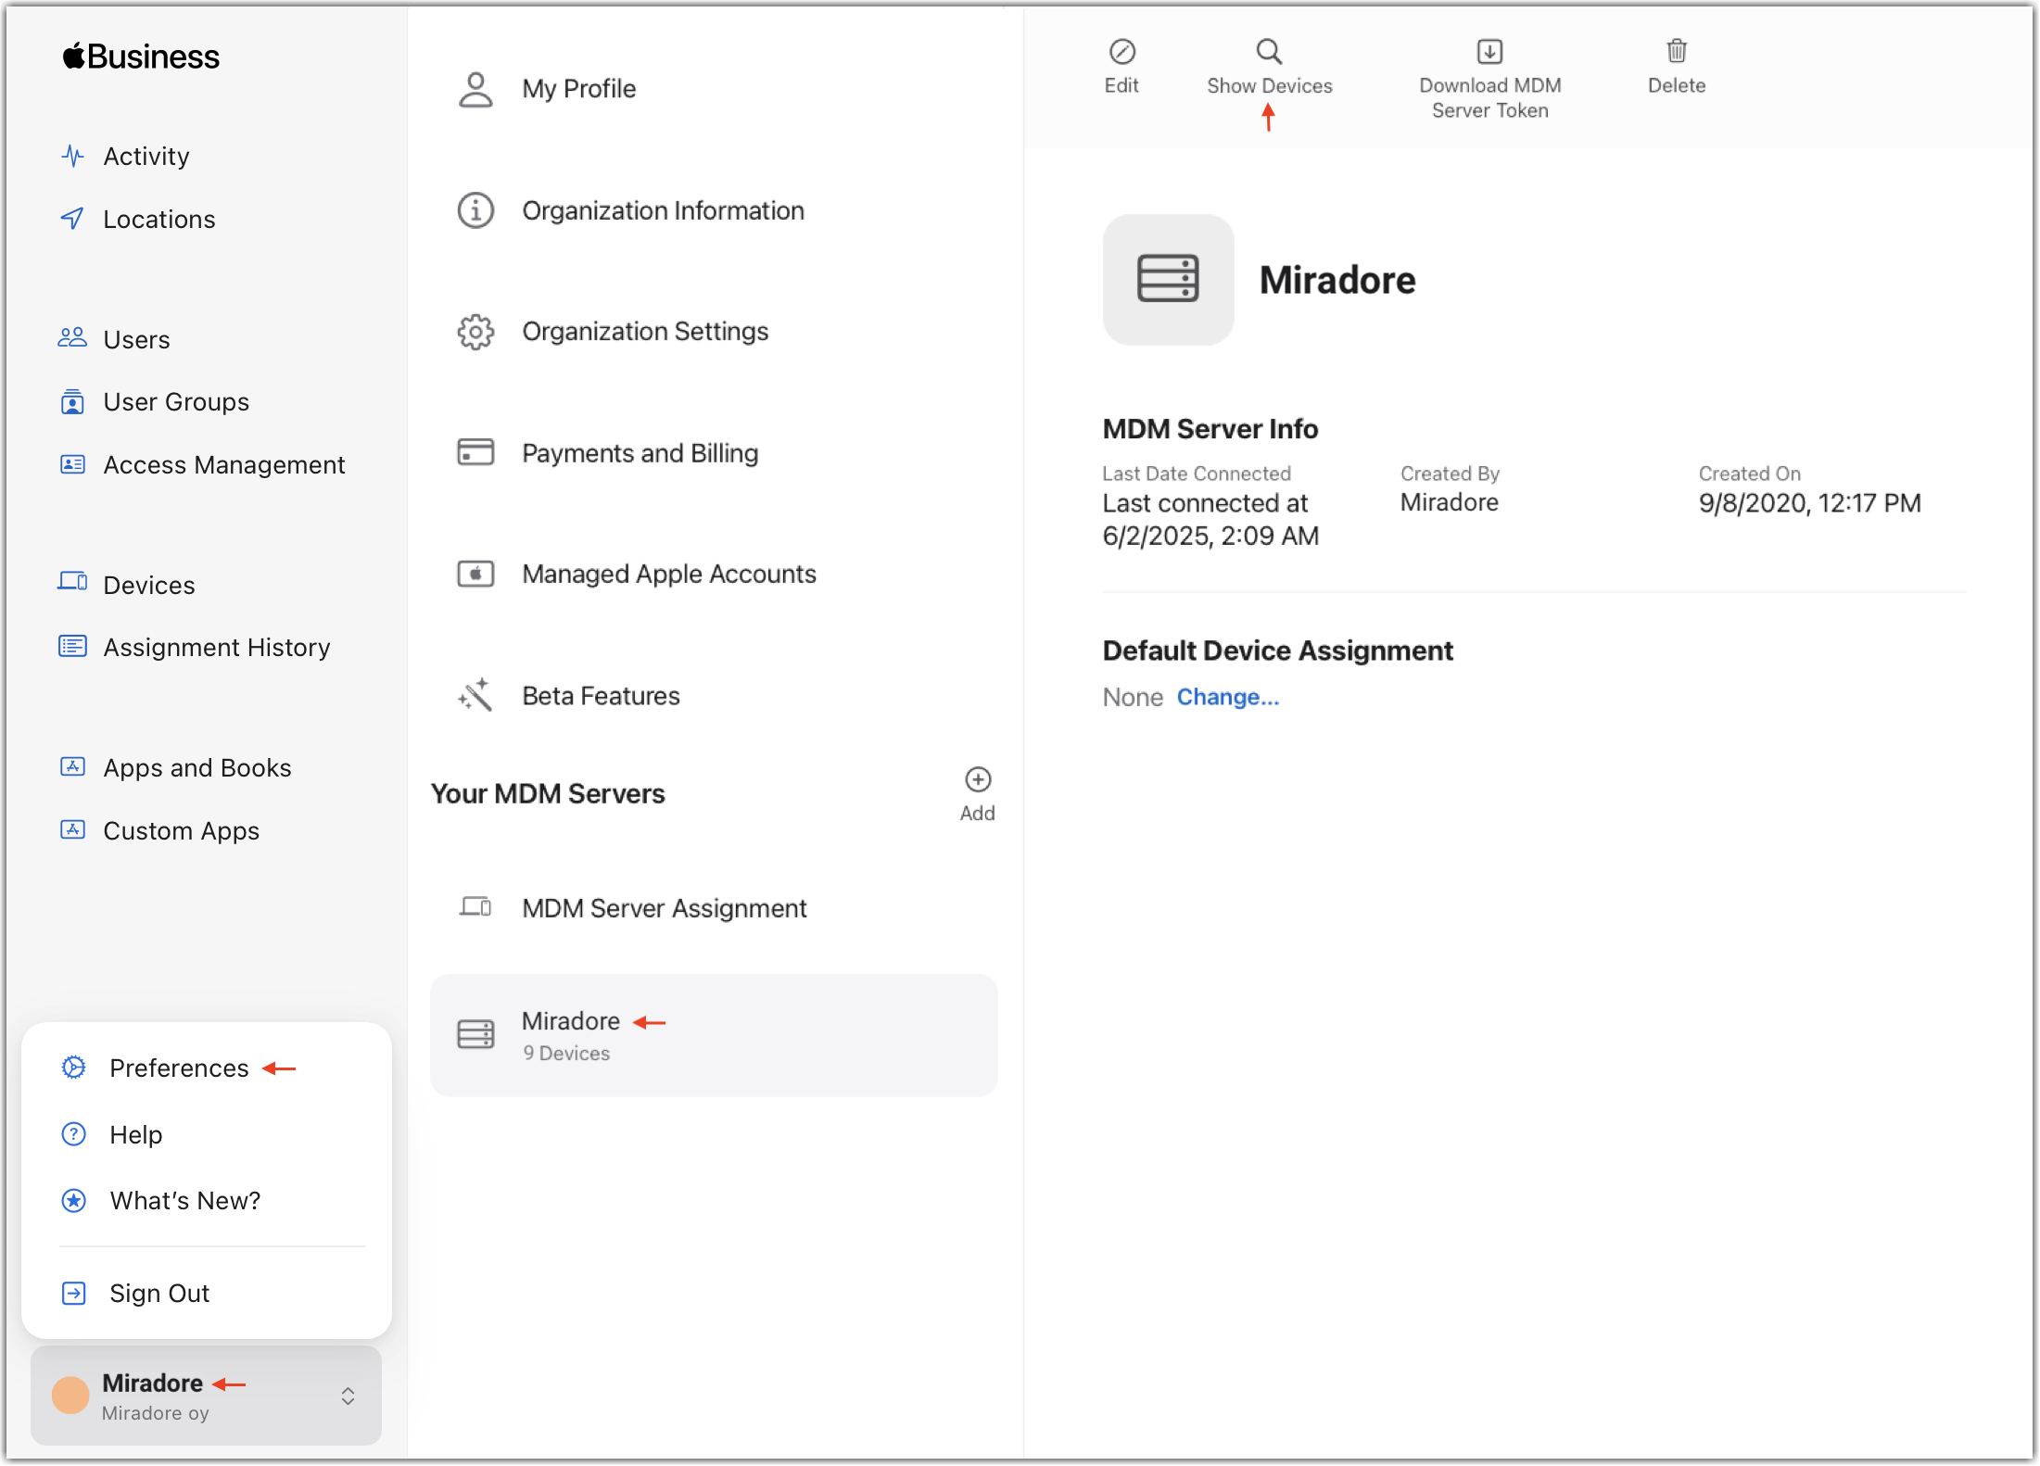Click the MDM Server Assignment device icon
Screen dimensions: 2040x1466
pyautogui.click(x=475, y=906)
